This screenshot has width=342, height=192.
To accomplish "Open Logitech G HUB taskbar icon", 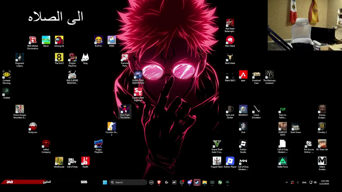I will [x=166, y=182].
